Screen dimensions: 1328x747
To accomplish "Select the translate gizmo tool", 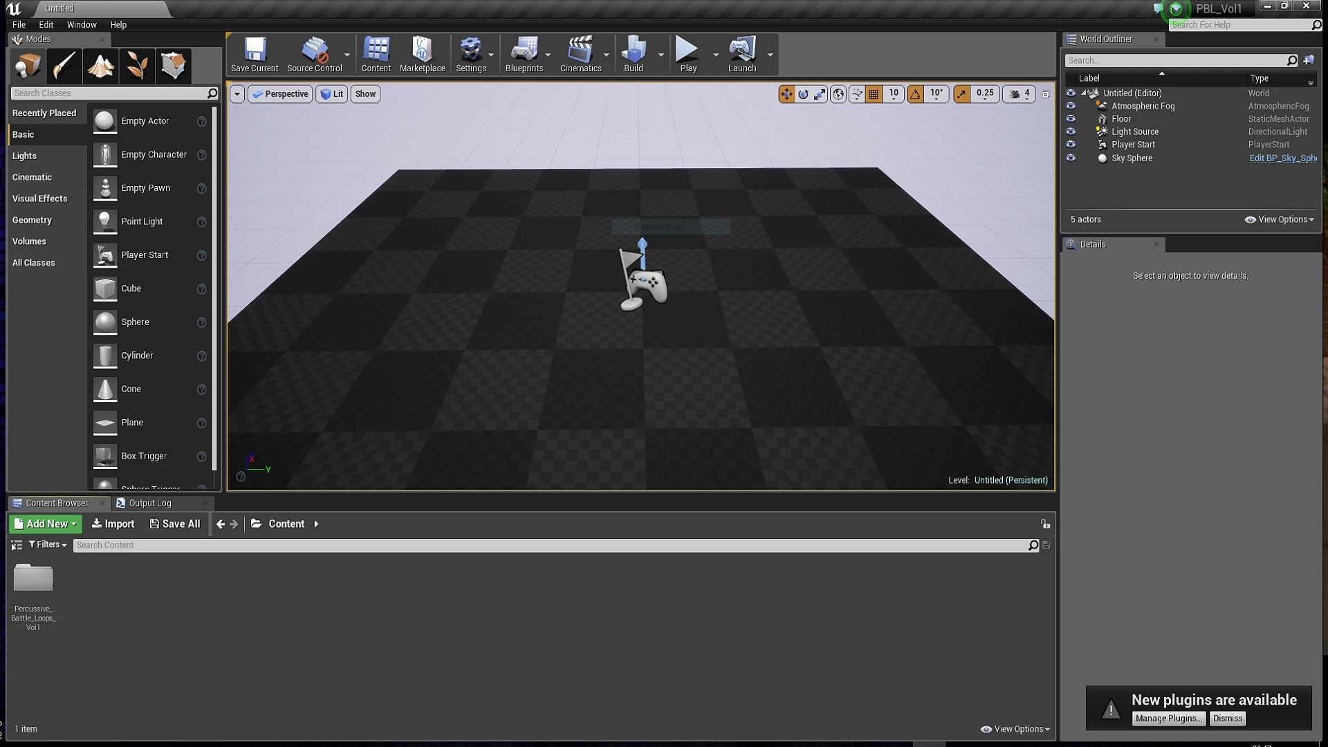I will click(x=786, y=94).
